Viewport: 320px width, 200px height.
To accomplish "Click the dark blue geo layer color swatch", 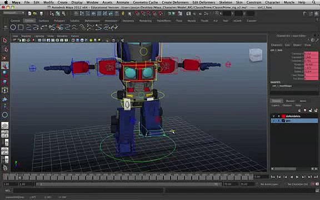I will [x=283, y=121].
